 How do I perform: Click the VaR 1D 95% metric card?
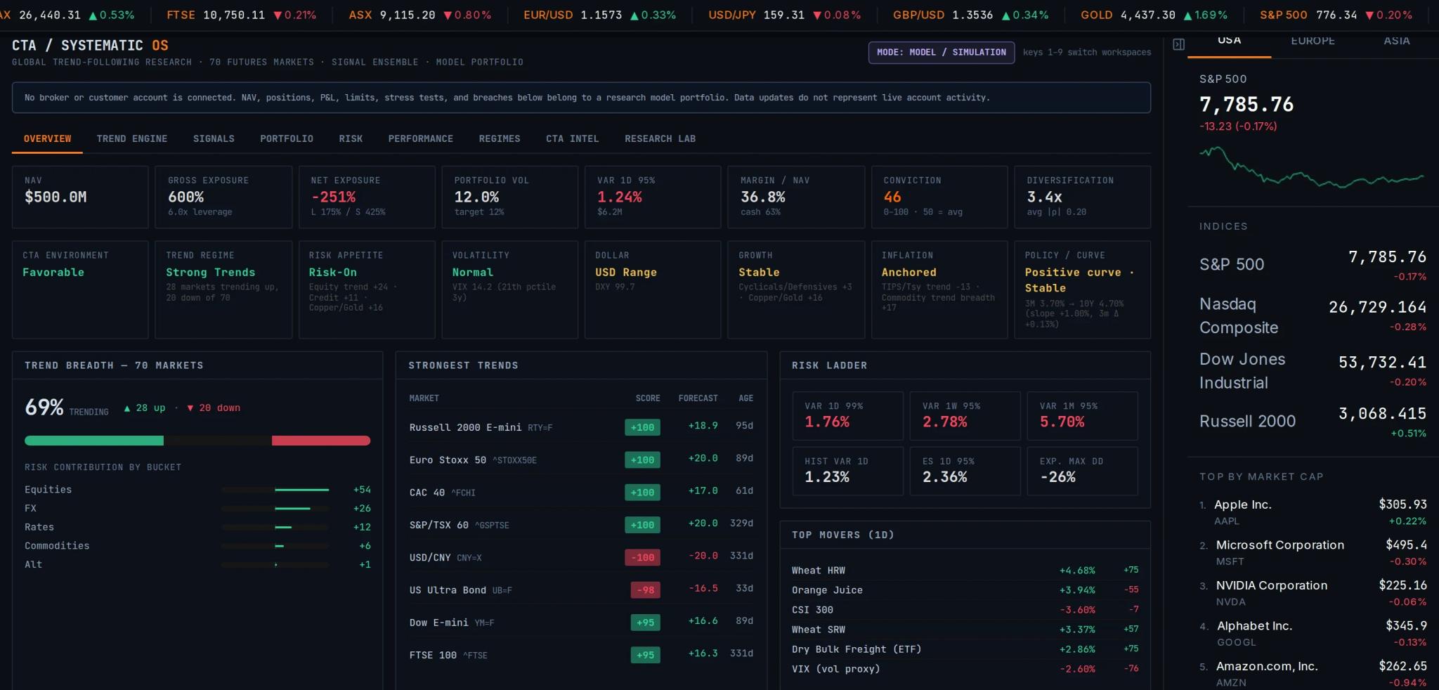click(653, 197)
